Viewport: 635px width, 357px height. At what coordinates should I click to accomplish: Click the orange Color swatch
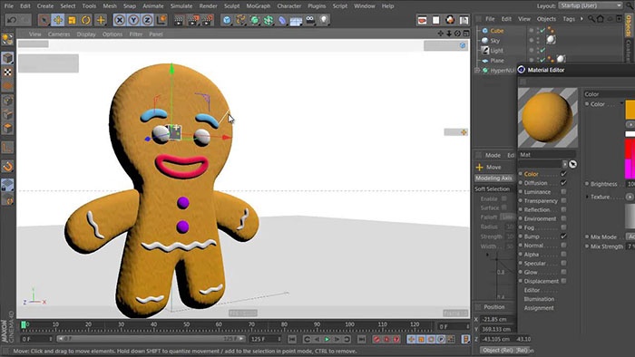tap(630, 109)
